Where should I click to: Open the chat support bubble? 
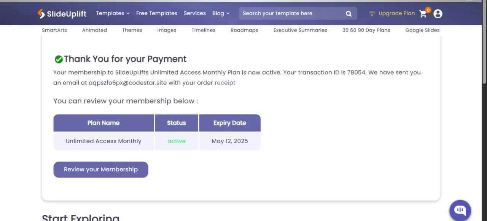pyautogui.click(x=460, y=210)
